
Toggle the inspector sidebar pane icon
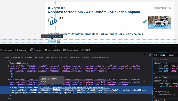pos(156,55)
